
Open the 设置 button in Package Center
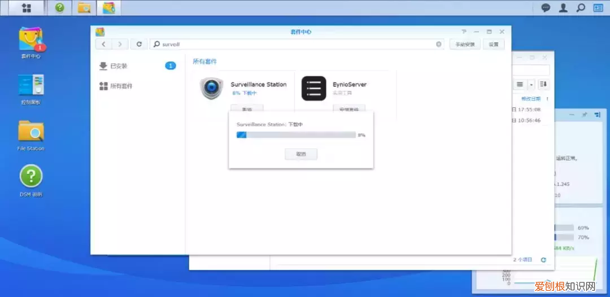[494, 44]
